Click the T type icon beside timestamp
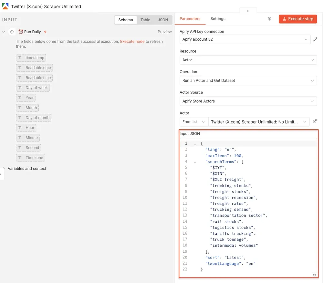 point(20,58)
